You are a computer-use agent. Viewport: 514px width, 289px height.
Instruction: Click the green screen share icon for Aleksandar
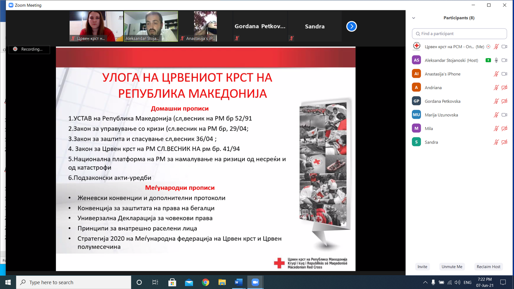[x=488, y=60]
